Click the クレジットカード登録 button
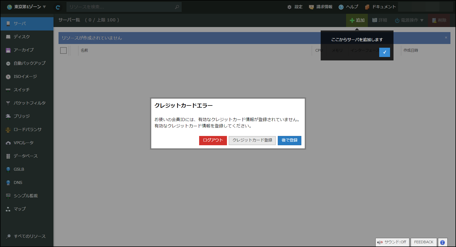This screenshot has width=456, height=247. click(252, 140)
